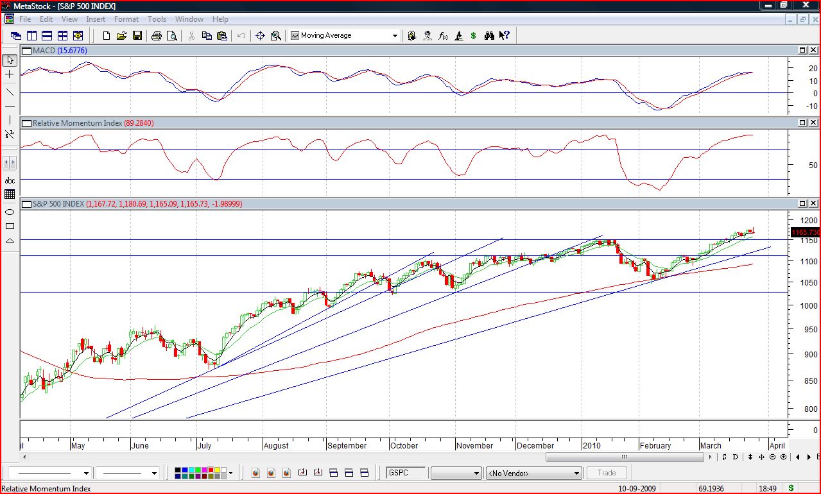Click the chart scrollbar right arrow
The width and height of the screenshot is (821, 494).
[710, 457]
